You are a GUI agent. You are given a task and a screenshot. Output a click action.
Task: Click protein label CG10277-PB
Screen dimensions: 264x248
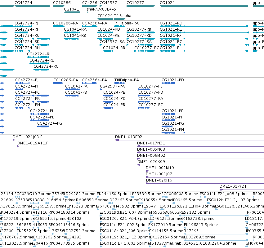tap(150, 86)
